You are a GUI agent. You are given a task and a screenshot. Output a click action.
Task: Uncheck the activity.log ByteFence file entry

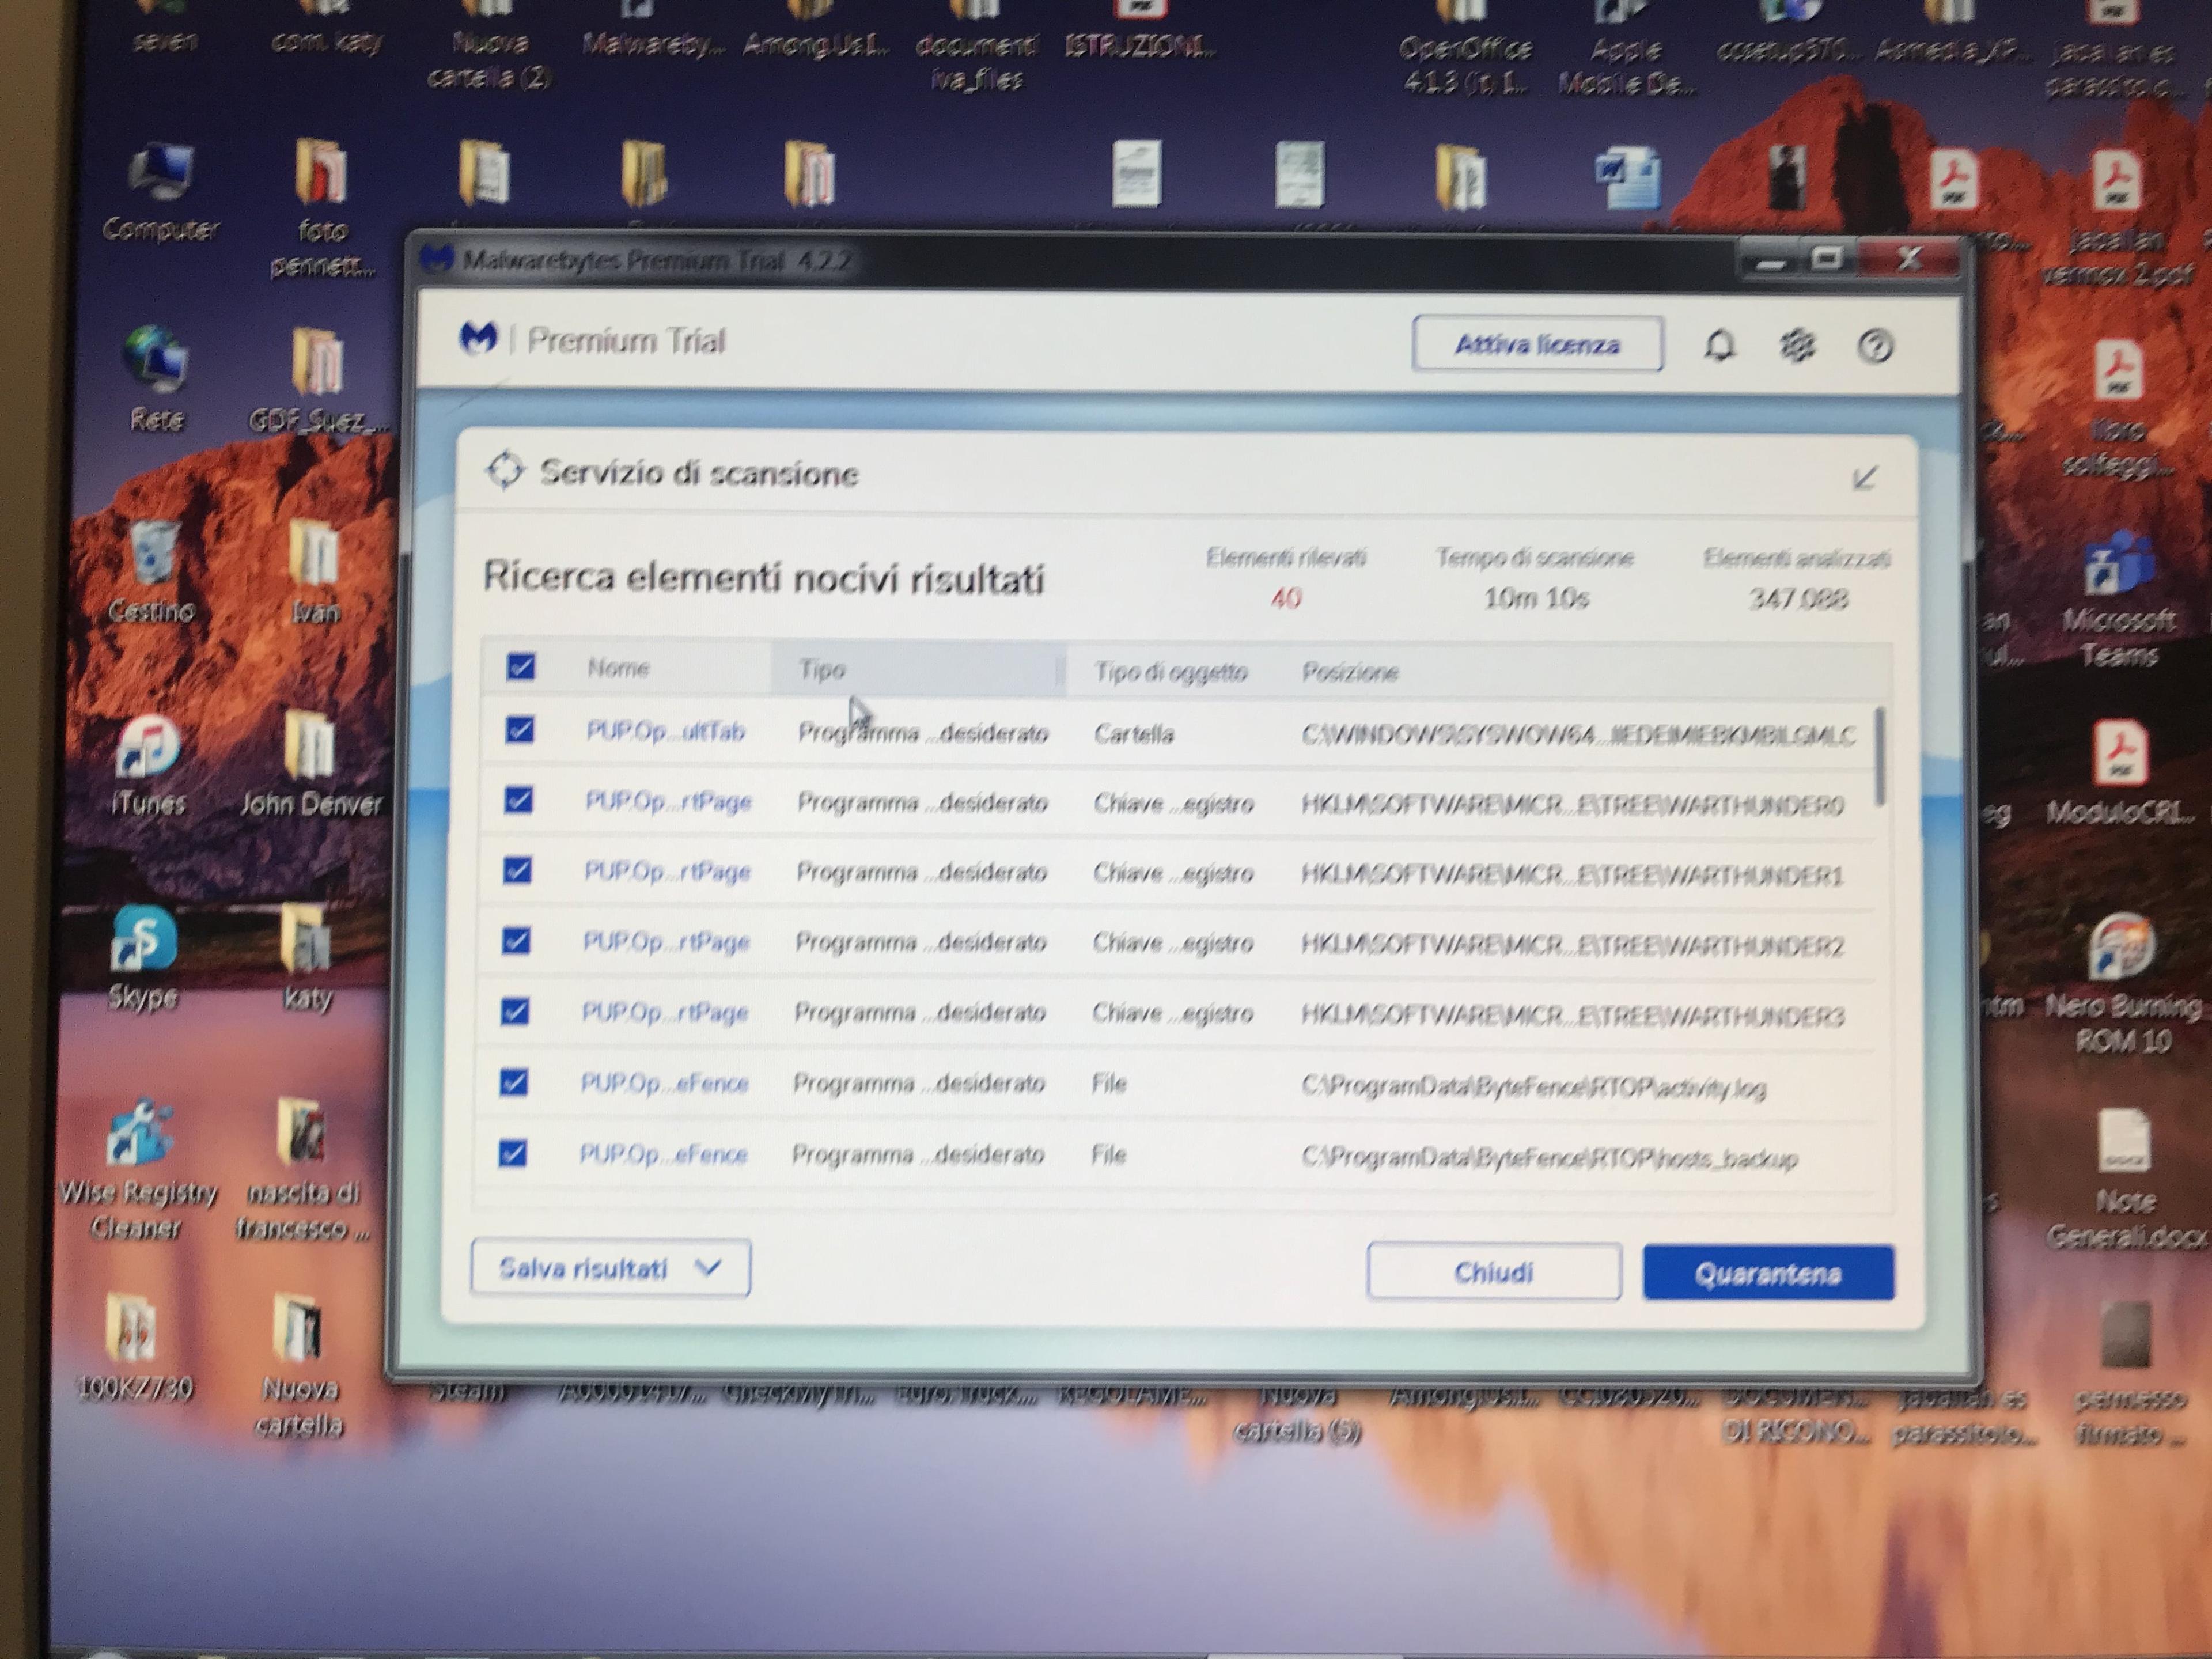tap(513, 1082)
